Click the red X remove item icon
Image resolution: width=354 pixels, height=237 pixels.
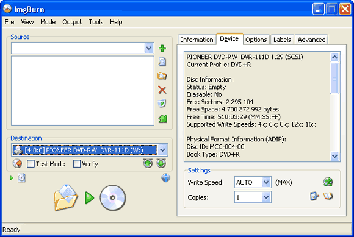coord(162,90)
